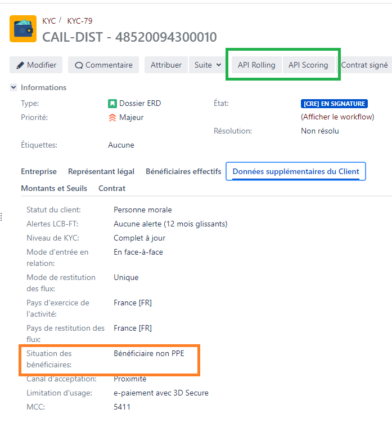Switch to the Représentant légal tab
The height and width of the screenshot is (440, 392).
(x=101, y=171)
